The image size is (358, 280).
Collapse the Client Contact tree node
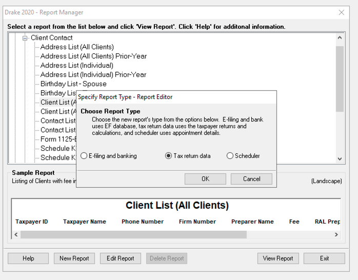25,38
